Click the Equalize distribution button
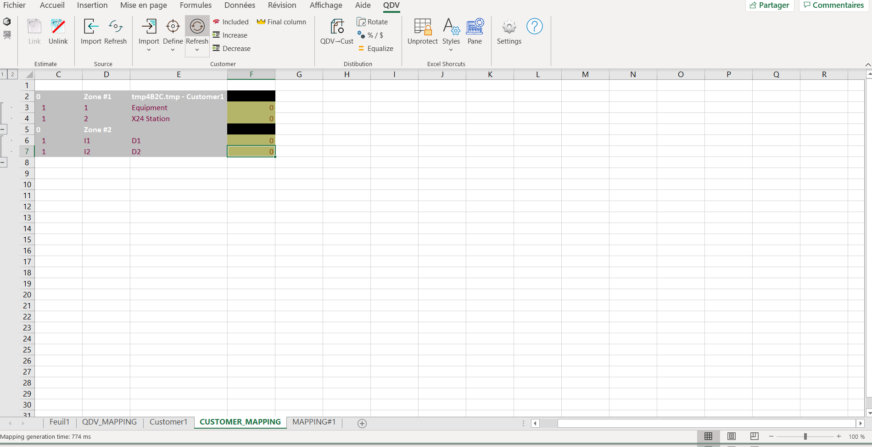Screen dimensions: 872x447 tap(375, 49)
